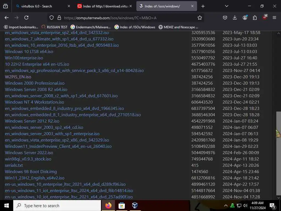Viewport: 281px width, 211px height.
Task: Open W2PIS_EN.iso link
Action: pos(18,77)
